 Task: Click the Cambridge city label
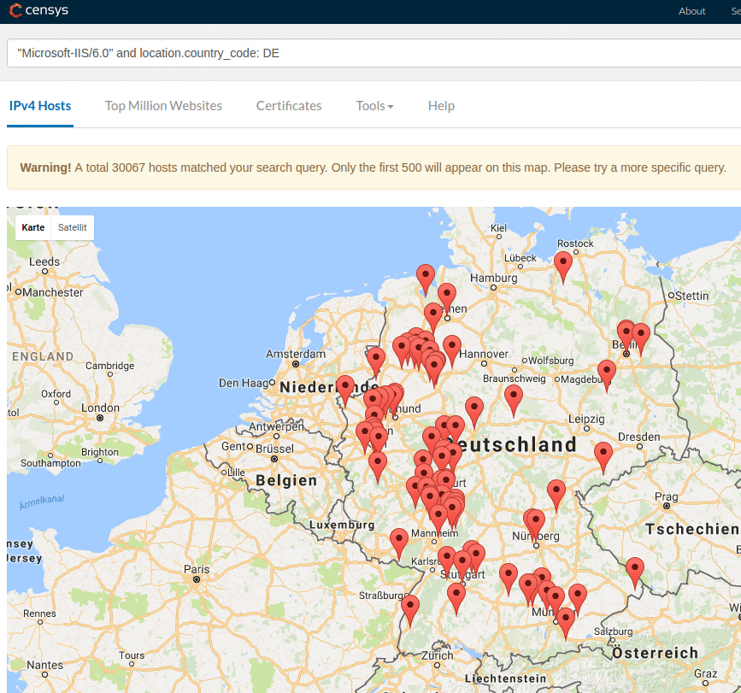(110, 366)
